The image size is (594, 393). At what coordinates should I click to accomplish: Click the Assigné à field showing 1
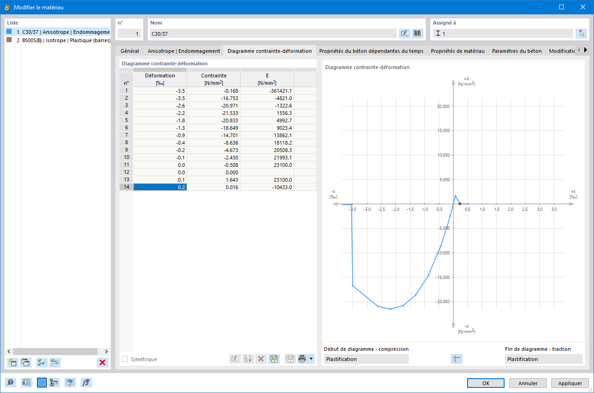coord(503,33)
